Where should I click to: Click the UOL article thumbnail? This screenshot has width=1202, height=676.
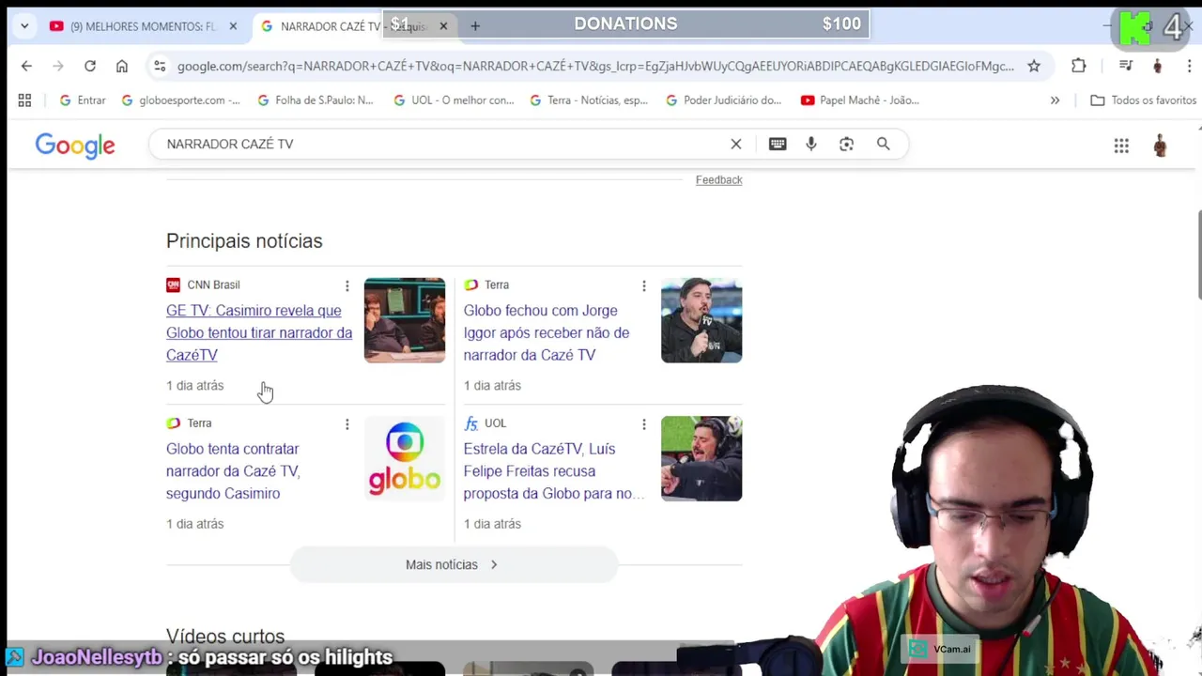coord(701,459)
